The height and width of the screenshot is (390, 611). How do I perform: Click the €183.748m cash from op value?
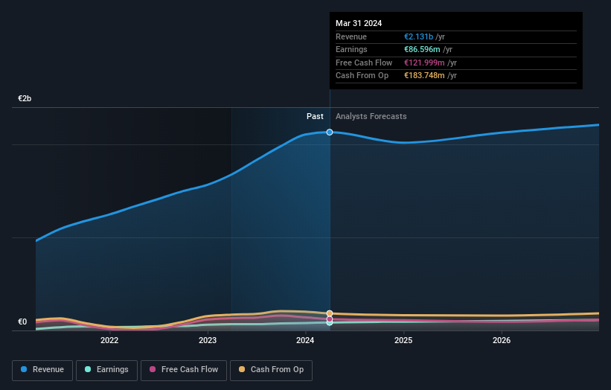pos(424,76)
